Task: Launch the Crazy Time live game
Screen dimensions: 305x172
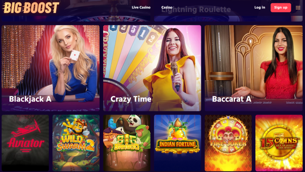Action: click(152, 68)
